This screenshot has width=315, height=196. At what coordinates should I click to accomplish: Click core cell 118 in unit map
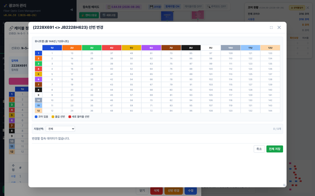click(230, 100)
